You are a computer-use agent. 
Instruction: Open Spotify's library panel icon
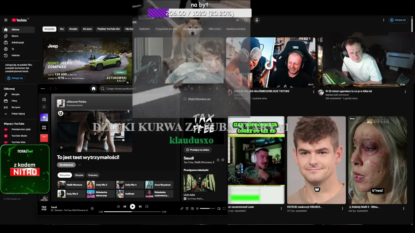pyautogui.click(x=44, y=99)
